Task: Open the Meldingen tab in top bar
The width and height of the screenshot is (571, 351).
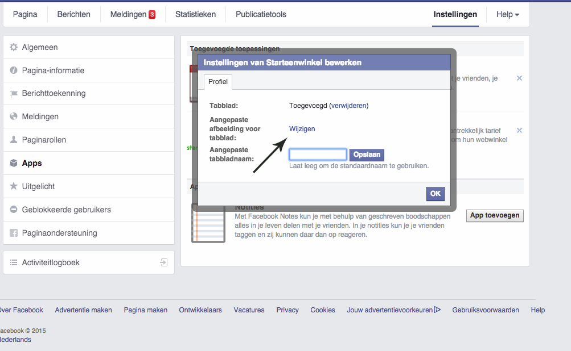Action: 133,15
